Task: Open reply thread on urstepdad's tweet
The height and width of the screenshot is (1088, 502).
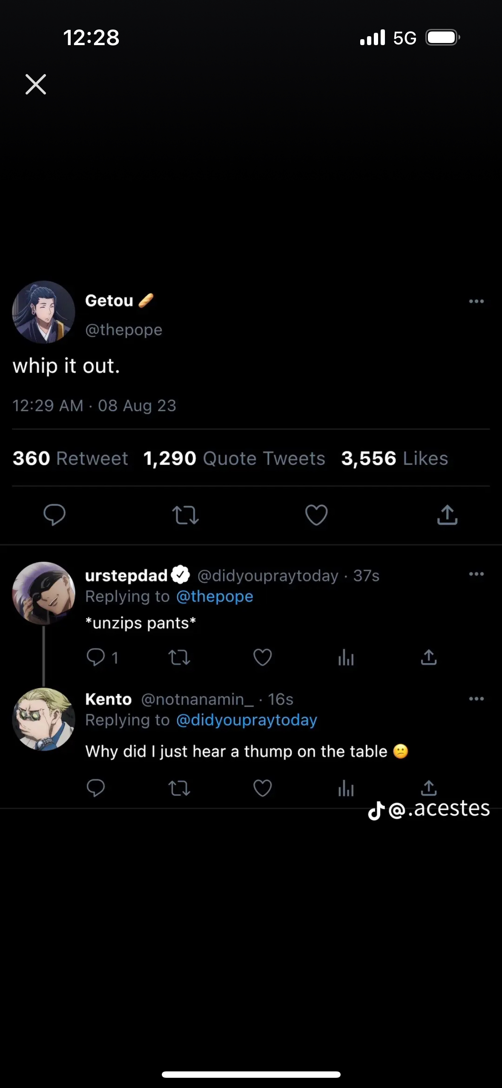Action: coord(96,657)
